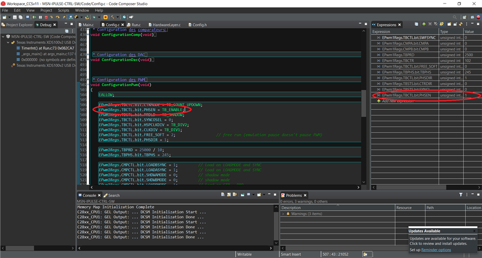Image resolution: width=482 pixels, height=258 pixels.
Task: Click the Resume debug button in toolbar
Action: tap(34, 17)
